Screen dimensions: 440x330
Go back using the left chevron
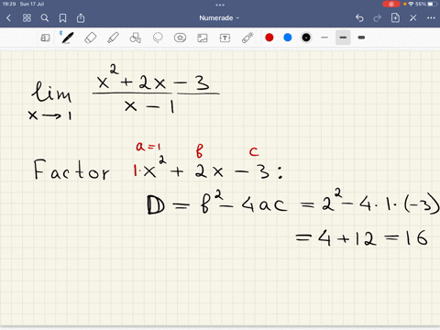pyautogui.click(x=8, y=18)
